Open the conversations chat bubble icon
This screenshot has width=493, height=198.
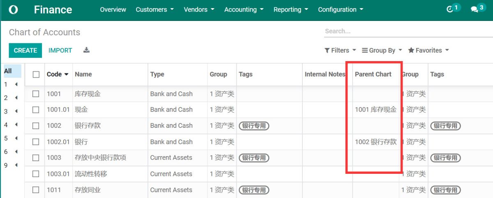click(x=474, y=9)
